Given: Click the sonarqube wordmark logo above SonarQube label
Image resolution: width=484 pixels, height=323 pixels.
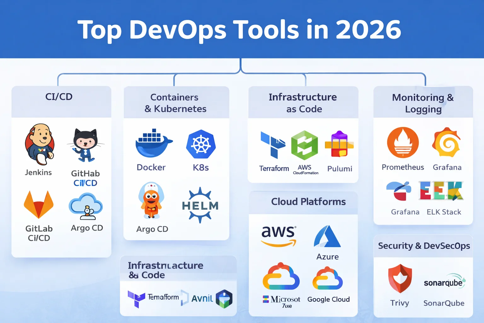Looking at the screenshot, I should pos(444,281).
